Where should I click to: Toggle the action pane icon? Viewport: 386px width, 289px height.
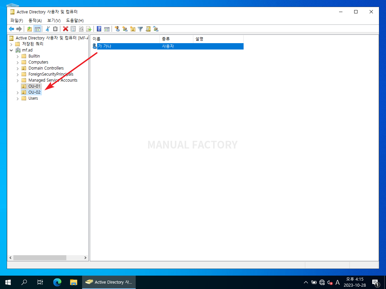pos(107,29)
